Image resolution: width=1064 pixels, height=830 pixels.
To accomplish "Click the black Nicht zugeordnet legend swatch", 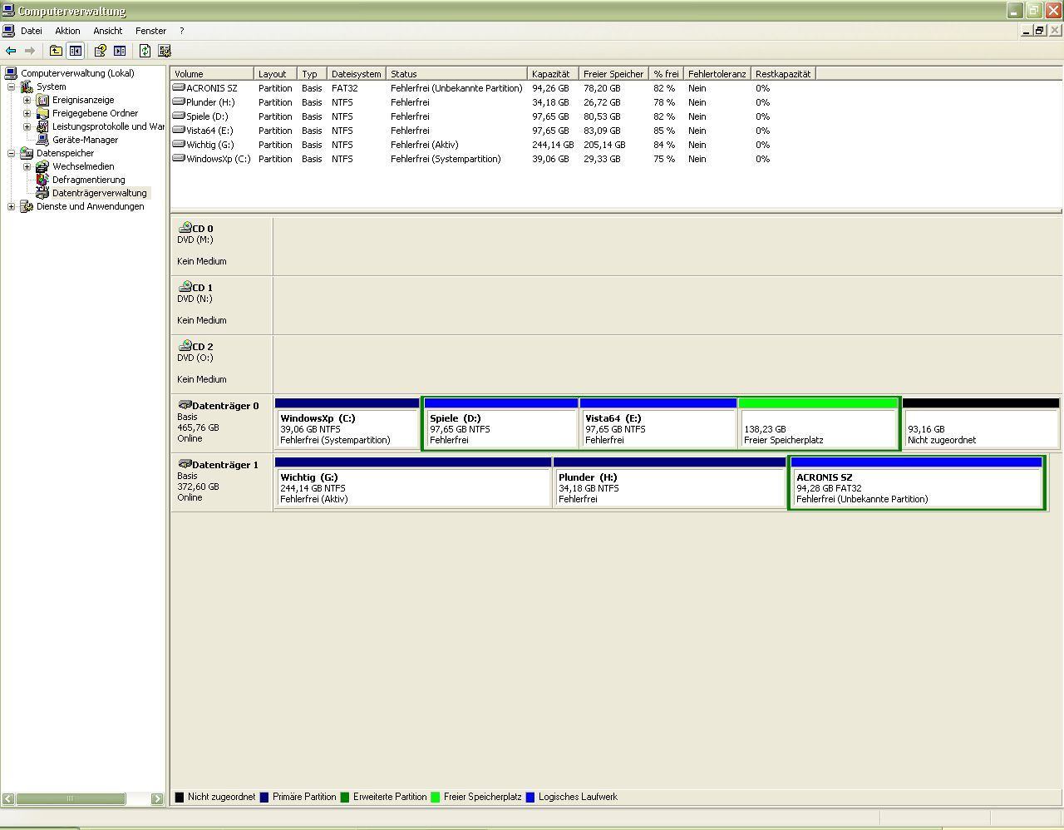I will tap(179, 797).
